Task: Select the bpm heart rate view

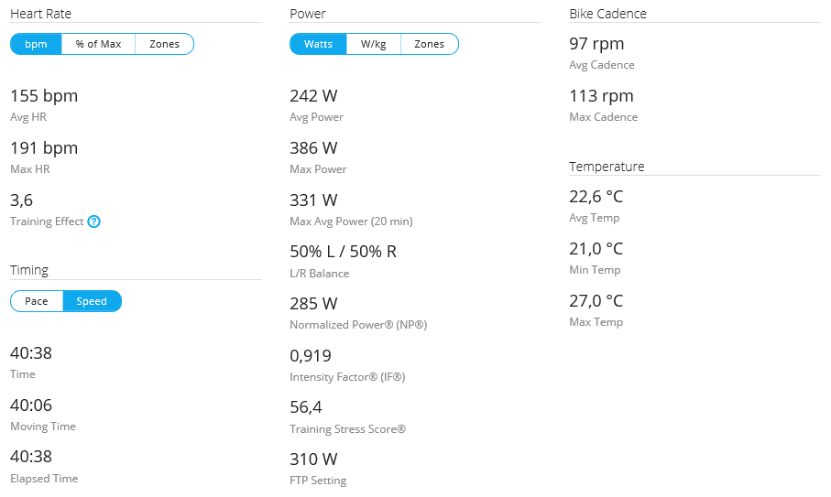Action: point(36,44)
